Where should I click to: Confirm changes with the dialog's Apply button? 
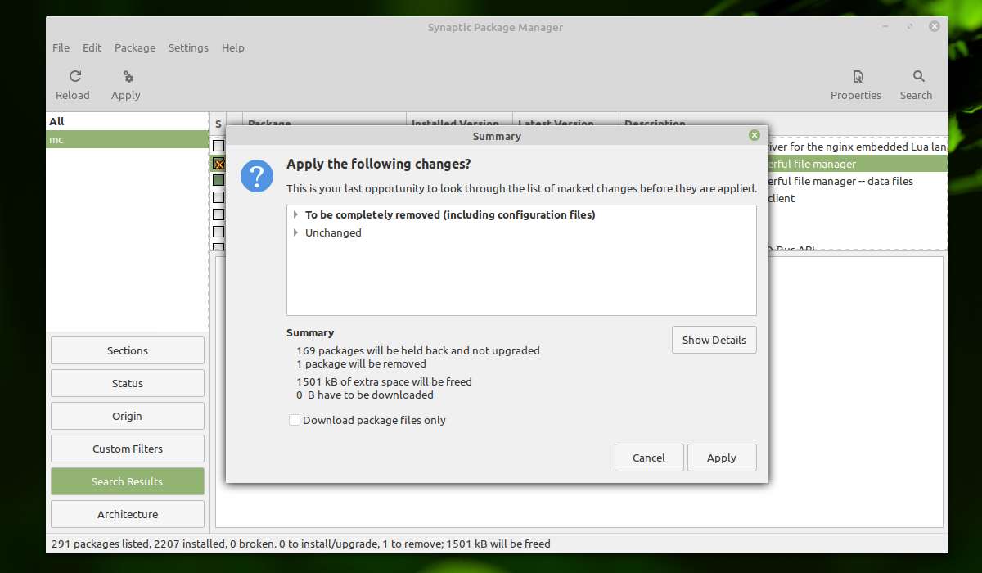tap(722, 458)
